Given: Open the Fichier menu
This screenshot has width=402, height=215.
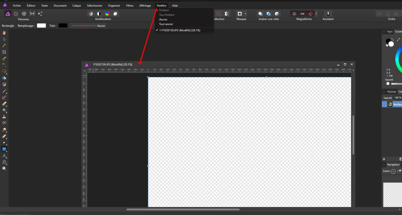Looking at the screenshot, I should point(17,6).
